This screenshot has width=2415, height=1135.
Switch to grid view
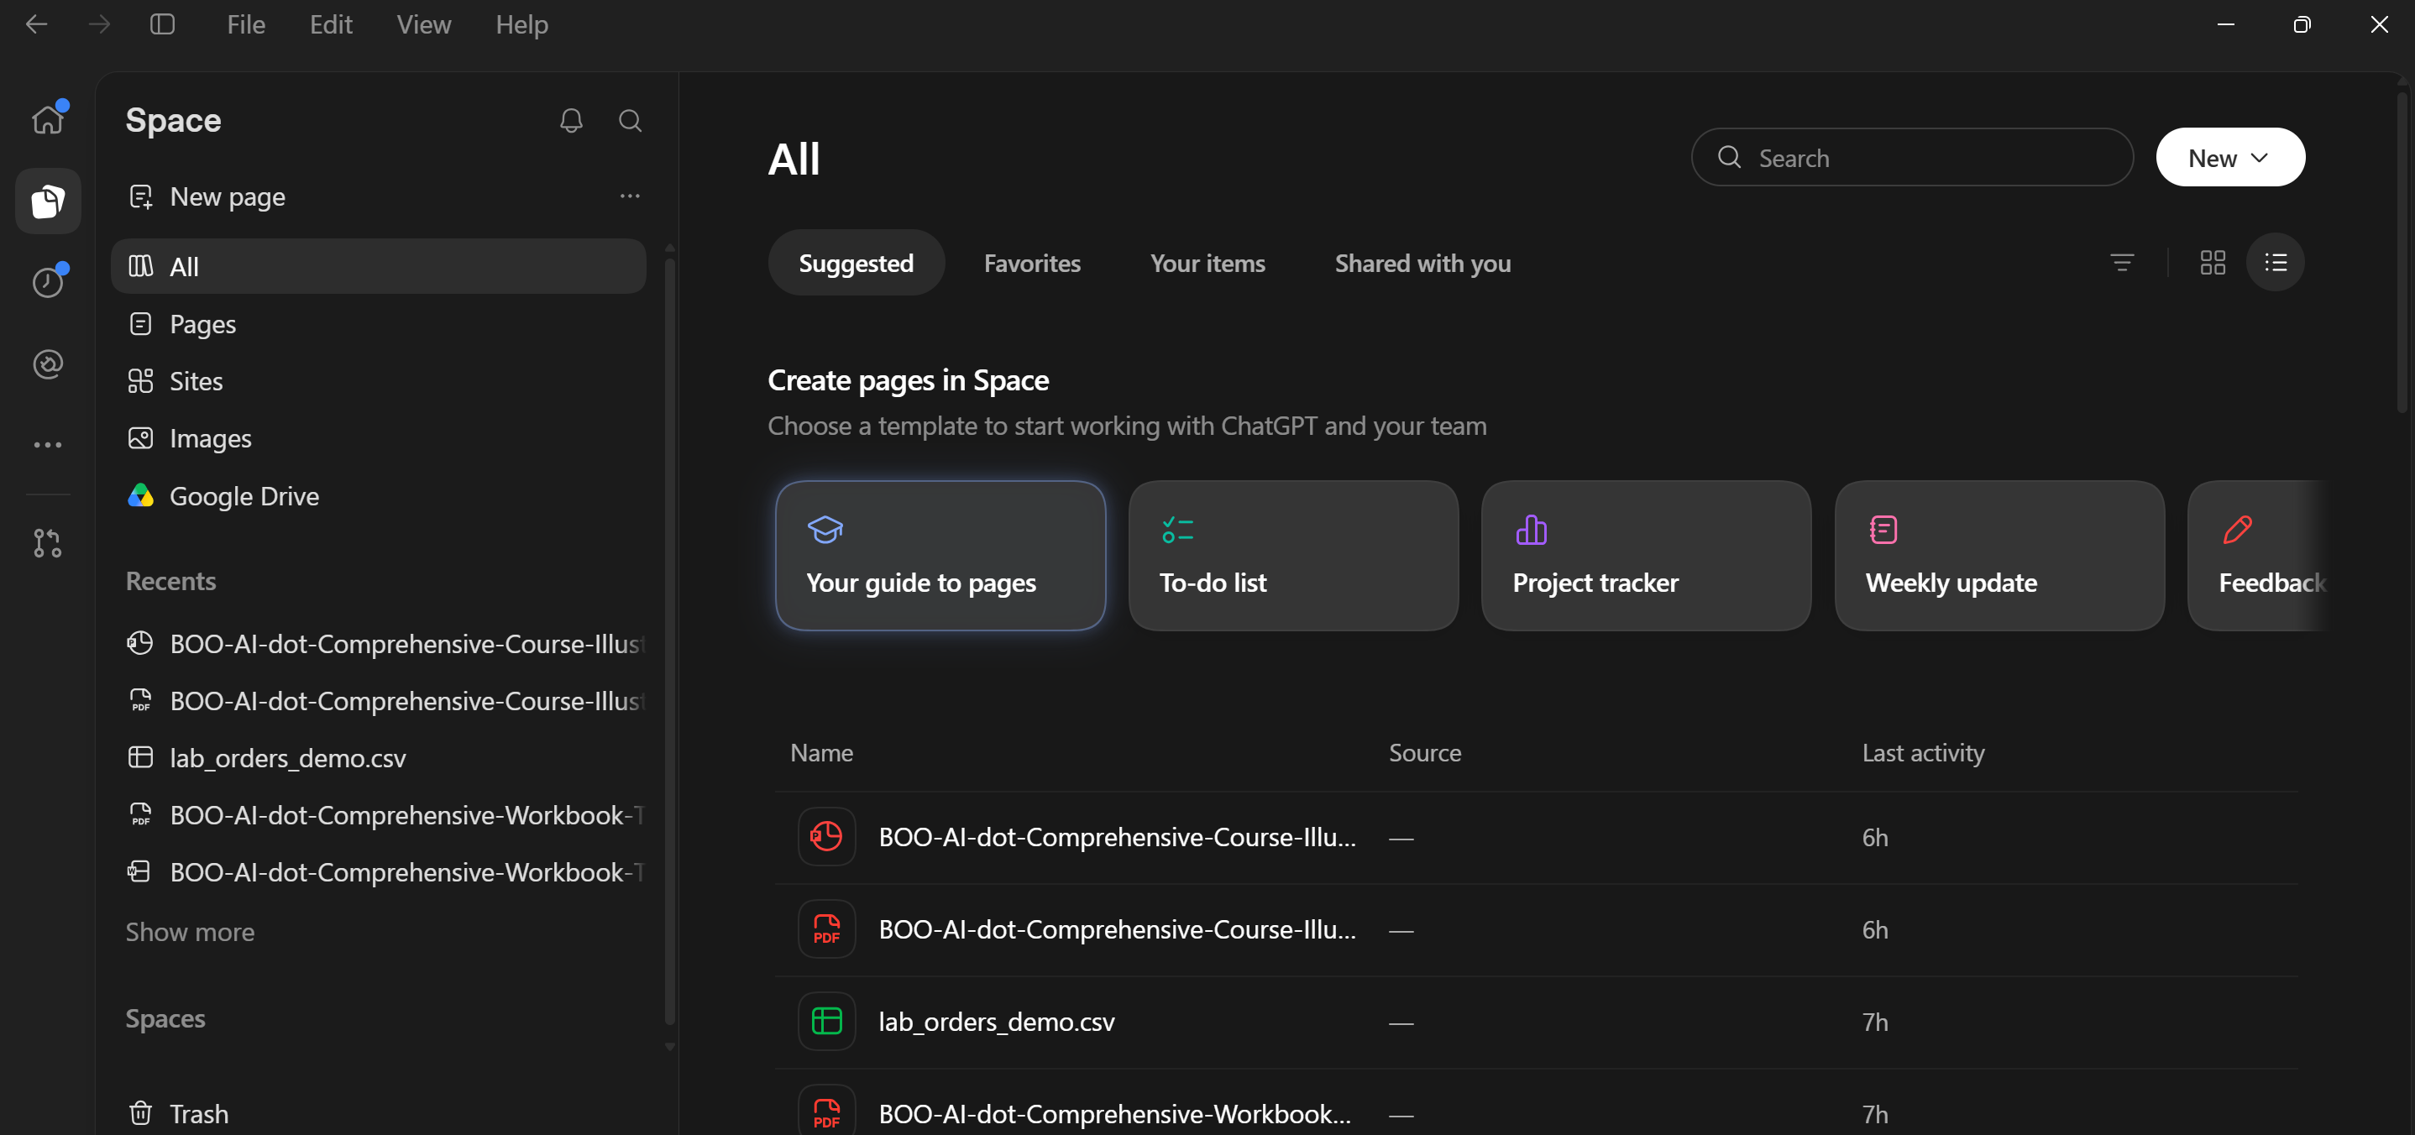[2213, 263]
